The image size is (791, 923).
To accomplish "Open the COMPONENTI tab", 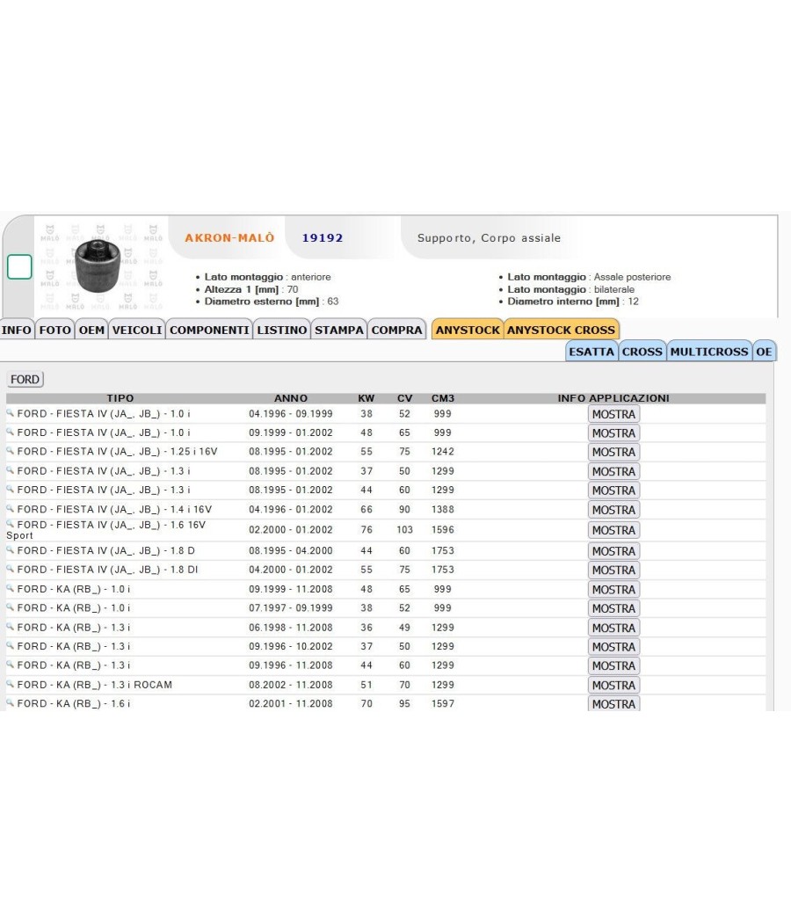I will tap(209, 330).
